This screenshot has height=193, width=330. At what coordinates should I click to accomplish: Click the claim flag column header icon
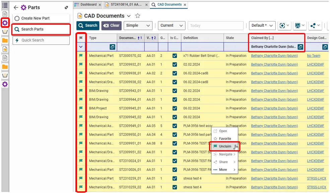tap(81, 38)
